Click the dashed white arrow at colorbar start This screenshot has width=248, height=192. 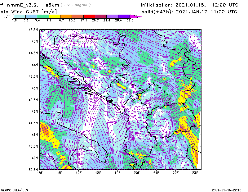click(9, 16)
